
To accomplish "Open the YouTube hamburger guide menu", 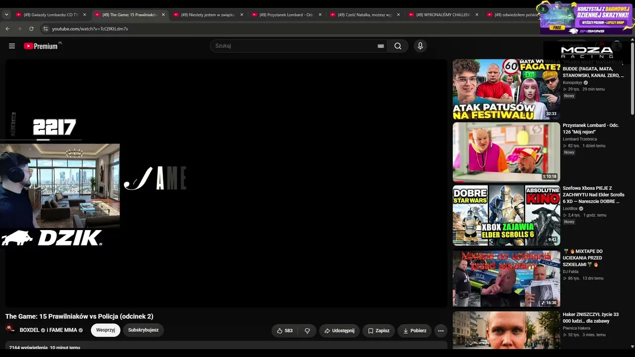I will coord(12,46).
